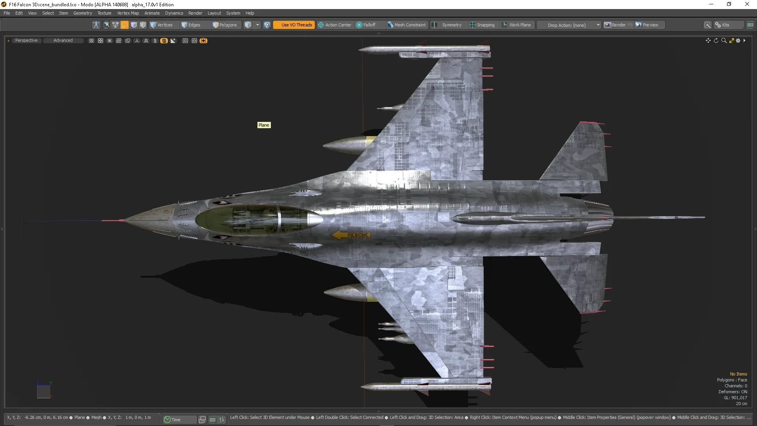757x426 pixels.
Task: Open the Edit menu
Action: click(x=19, y=13)
